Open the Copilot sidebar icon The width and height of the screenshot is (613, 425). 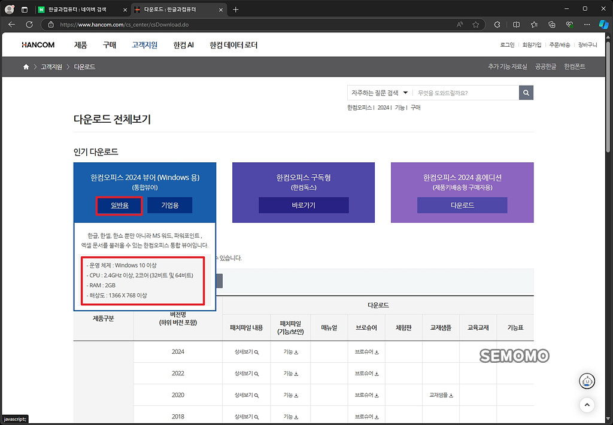tap(603, 25)
